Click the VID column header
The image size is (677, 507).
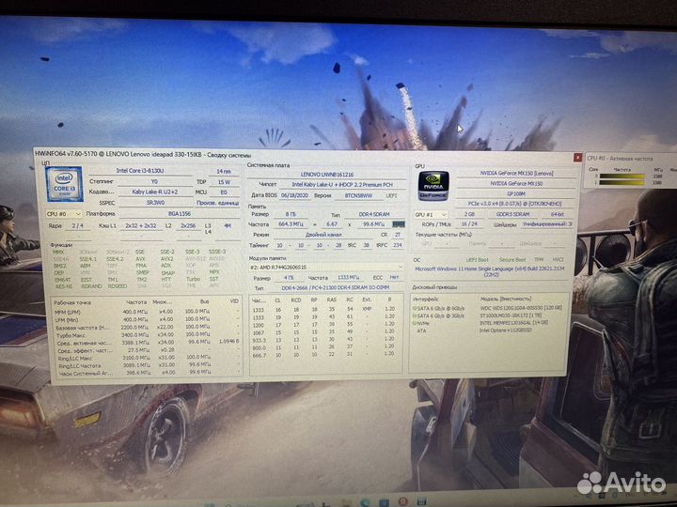[x=233, y=301]
